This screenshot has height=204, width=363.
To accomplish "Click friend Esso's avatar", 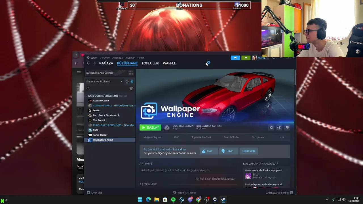I will (x=248, y=176).
